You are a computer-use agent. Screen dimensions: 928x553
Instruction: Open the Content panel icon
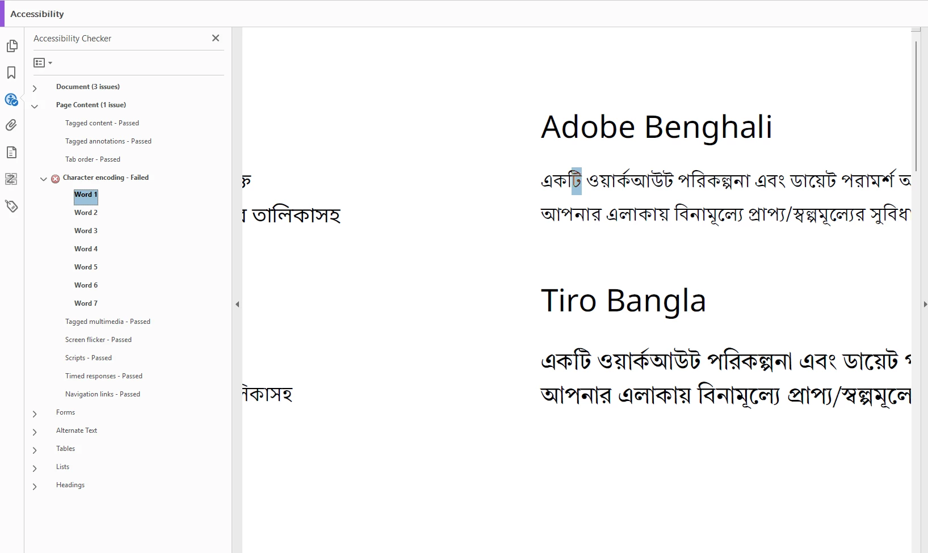point(11,153)
